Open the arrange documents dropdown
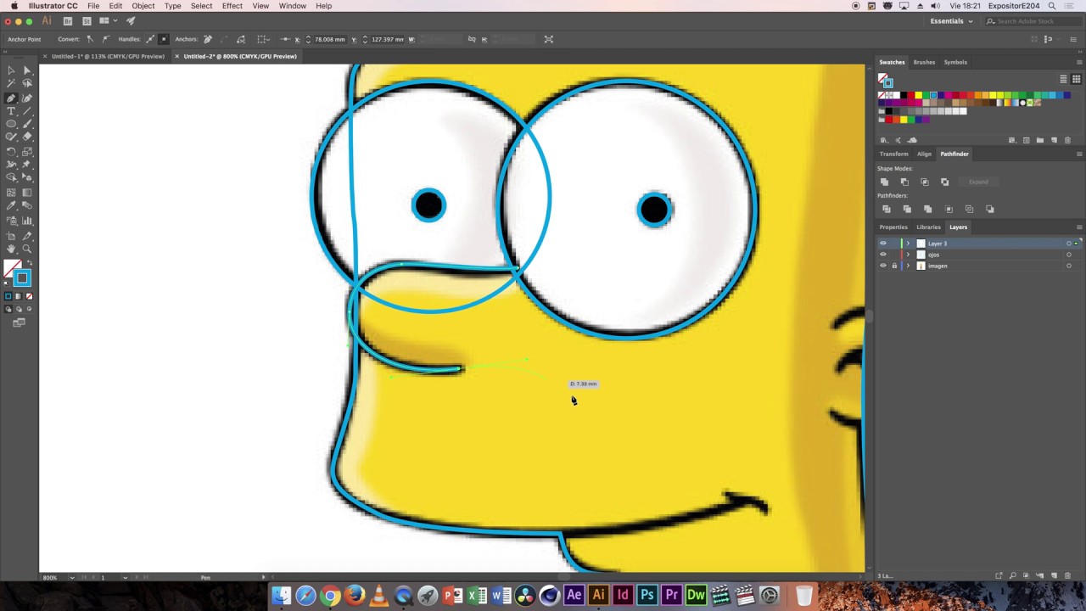 [x=107, y=21]
